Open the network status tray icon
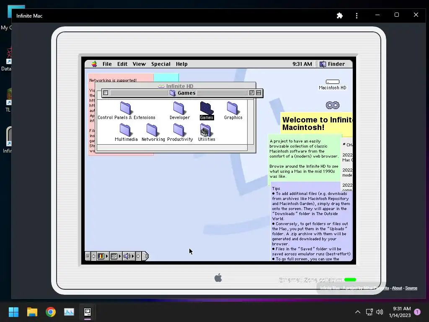Image resolution: width=429 pixels, height=322 pixels. click(370, 312)
